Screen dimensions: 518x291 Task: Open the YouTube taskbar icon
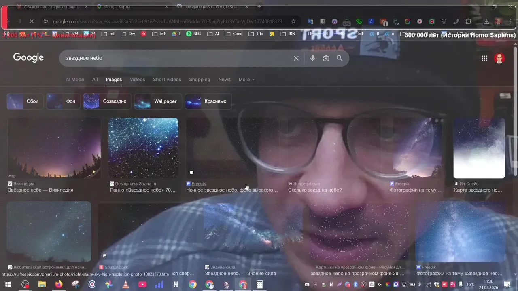[142, 285]
